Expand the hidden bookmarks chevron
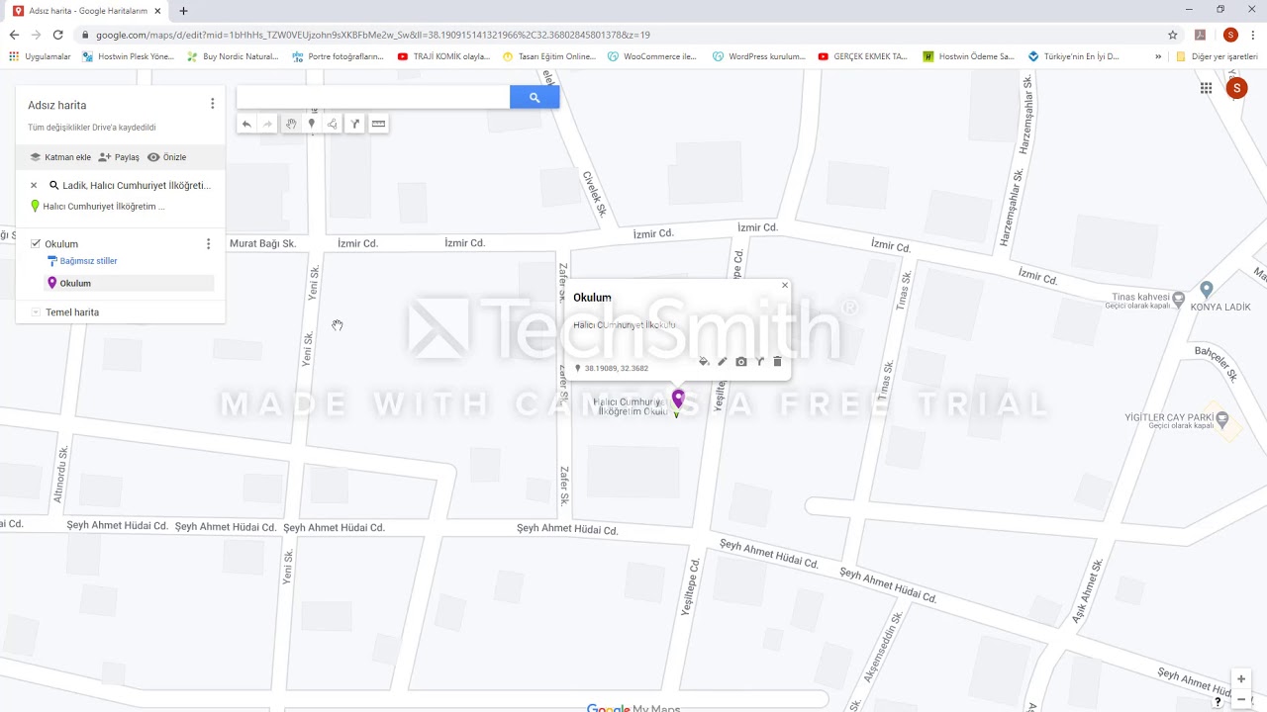 pos(1158,56)
